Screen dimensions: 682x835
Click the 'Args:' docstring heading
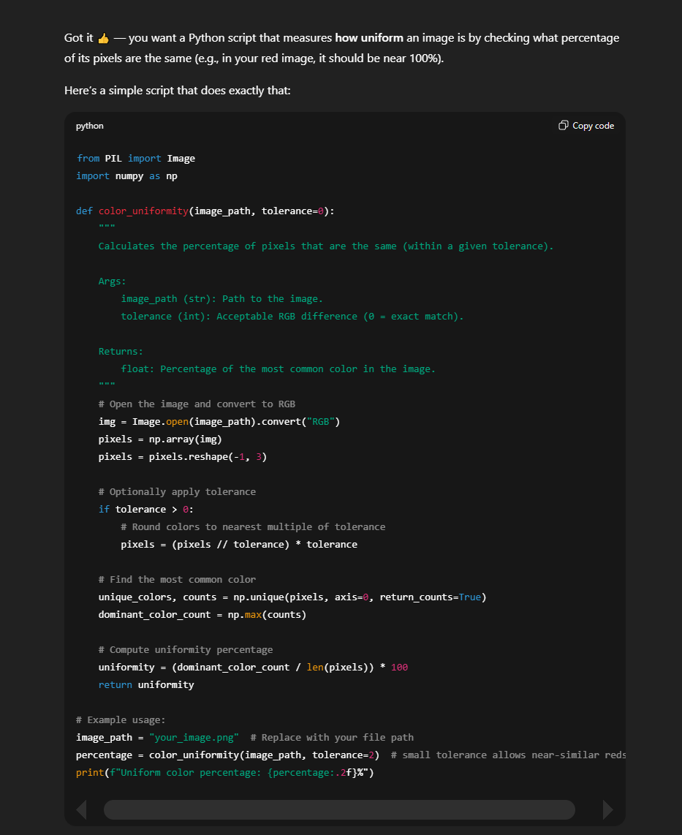click(x=113, y=282)
